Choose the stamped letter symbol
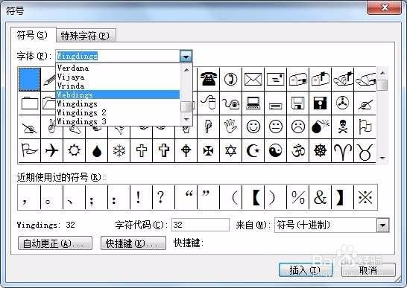 275,79
